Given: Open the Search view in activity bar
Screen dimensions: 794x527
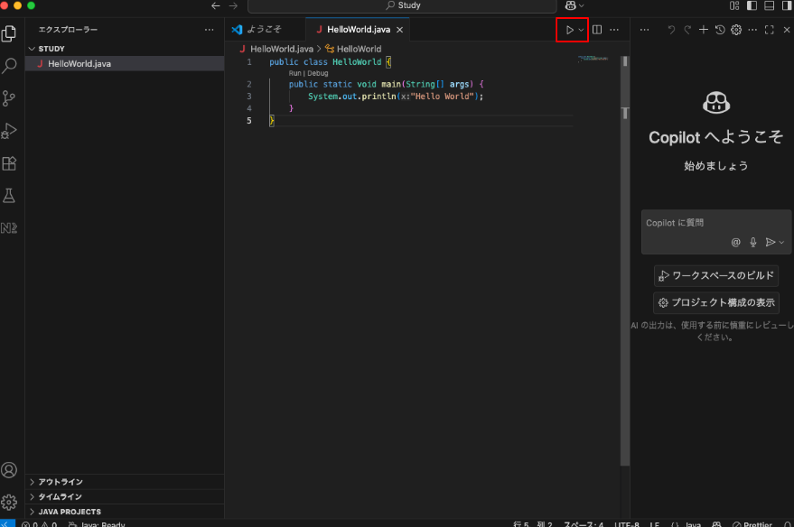Looking at the screenshot, I should point(9,66).
